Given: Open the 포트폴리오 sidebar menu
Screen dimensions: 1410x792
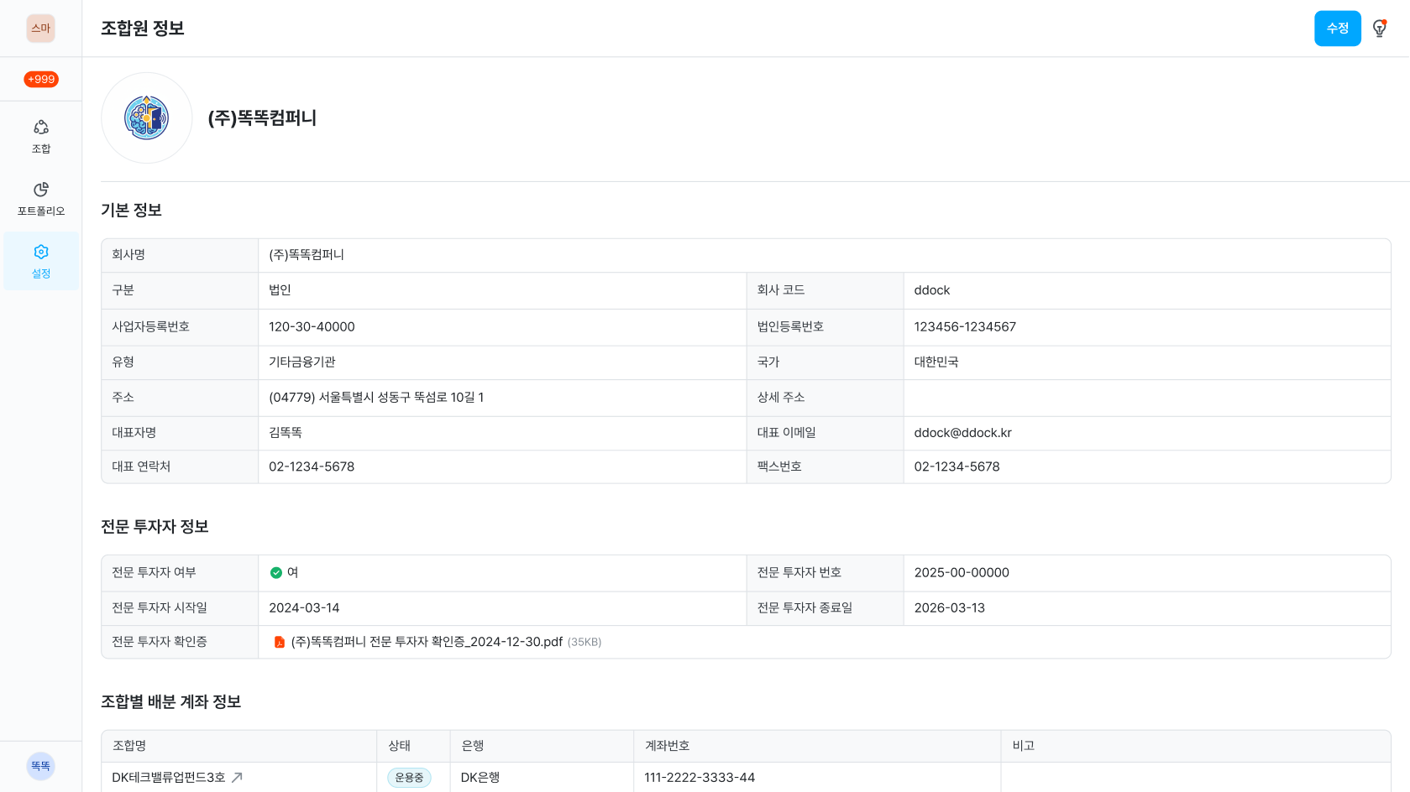Looking at the screenshot, I should [41, 199].
